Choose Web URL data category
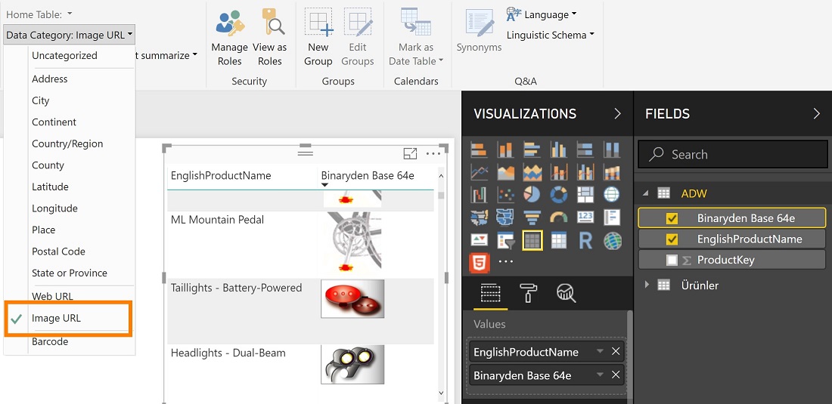 click(52, 297)
